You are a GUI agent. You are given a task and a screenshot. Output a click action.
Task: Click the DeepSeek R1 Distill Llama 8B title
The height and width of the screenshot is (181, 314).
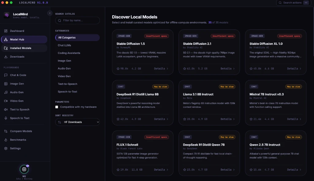point(138,94)
